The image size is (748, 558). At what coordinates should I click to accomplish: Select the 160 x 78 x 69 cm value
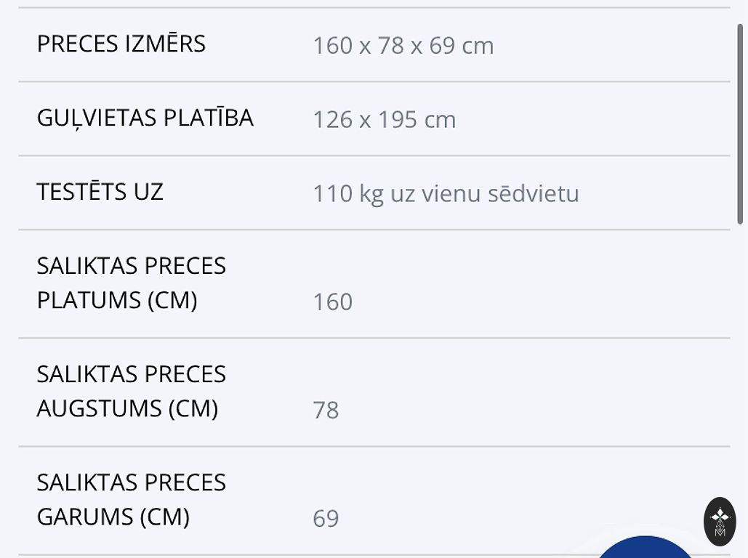(403, 46)
